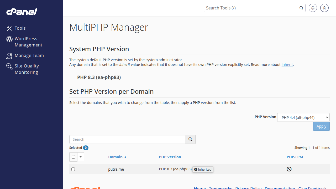Click the 'Showing 1 - 1 of 1 items' text
336x189 pixels.
pyautogui.click(x=312, y=148)
